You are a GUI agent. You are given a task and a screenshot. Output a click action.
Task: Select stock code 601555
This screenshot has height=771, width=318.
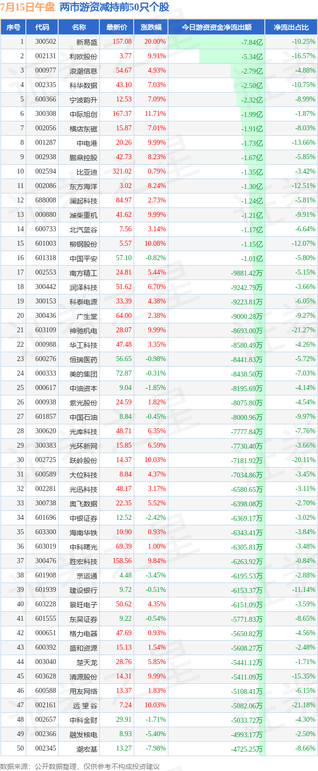tap(45, 619)
